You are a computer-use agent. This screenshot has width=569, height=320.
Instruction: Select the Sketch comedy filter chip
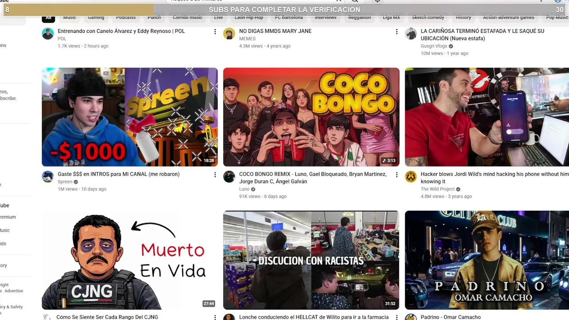[428, 18]
